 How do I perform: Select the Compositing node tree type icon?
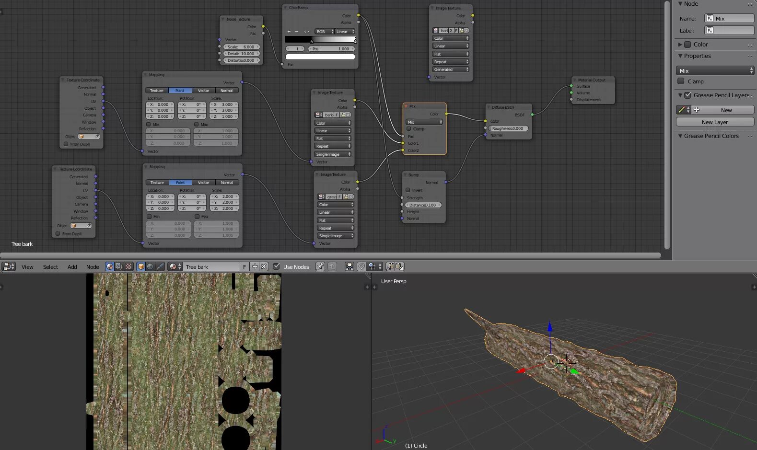[x=119, y=266]
